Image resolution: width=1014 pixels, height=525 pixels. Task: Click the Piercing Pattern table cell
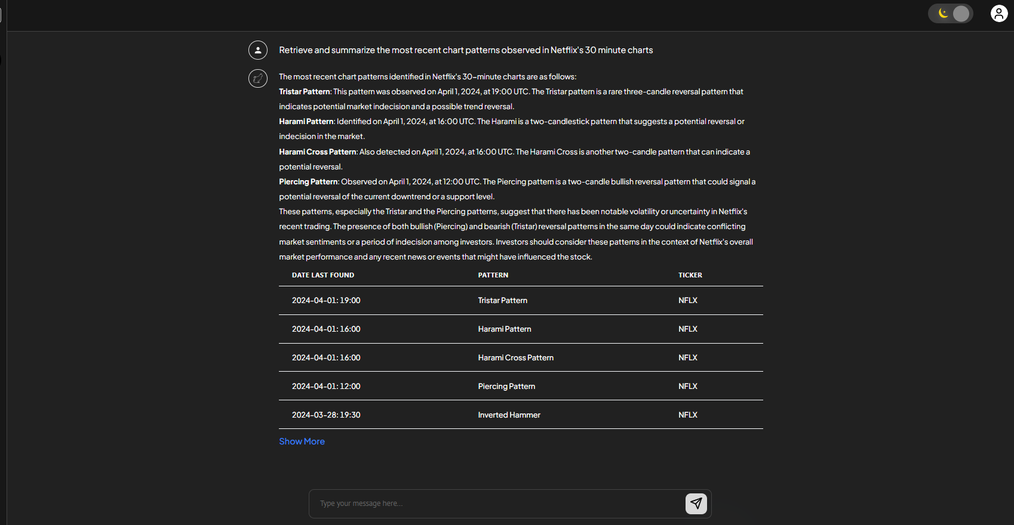pos(506,387)
